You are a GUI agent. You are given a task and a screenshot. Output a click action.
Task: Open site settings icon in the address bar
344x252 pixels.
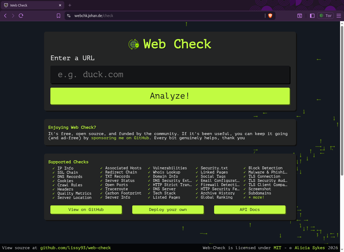pyautogui.click(x=69, y=16)
